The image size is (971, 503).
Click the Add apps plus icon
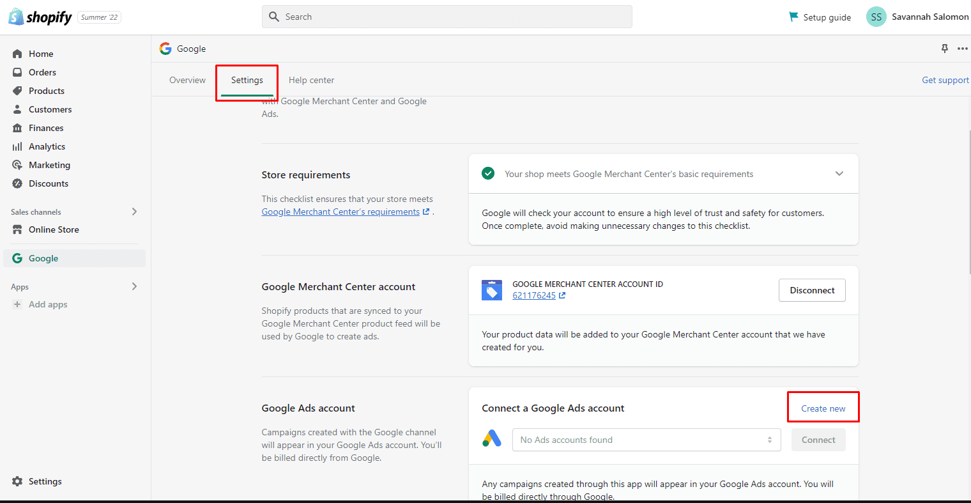pos(17,304)
